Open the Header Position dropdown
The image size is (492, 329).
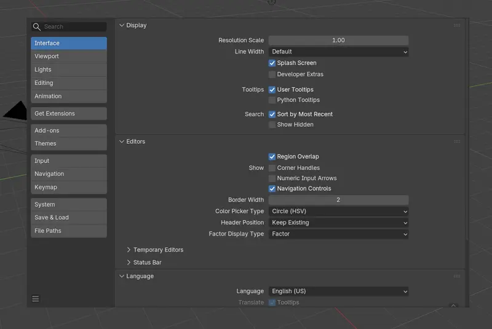pyautogui.click(x=339, y=223)
